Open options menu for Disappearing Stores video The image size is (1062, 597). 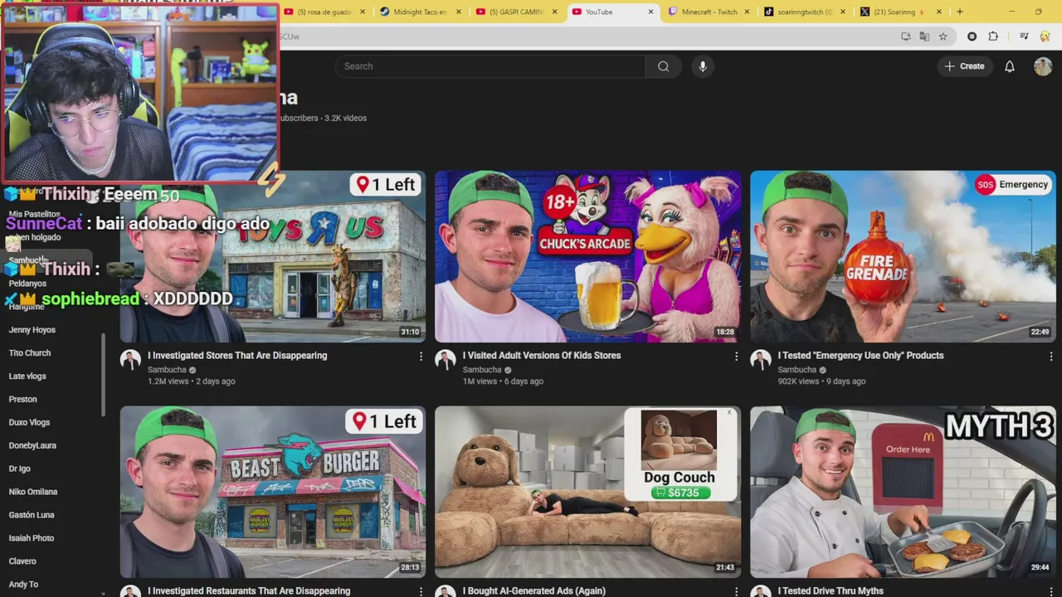pyautogui.click(x=421, y=357)
